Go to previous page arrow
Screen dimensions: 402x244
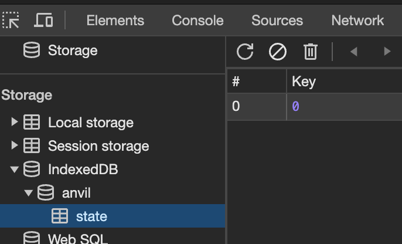click(x=354, y=52)
